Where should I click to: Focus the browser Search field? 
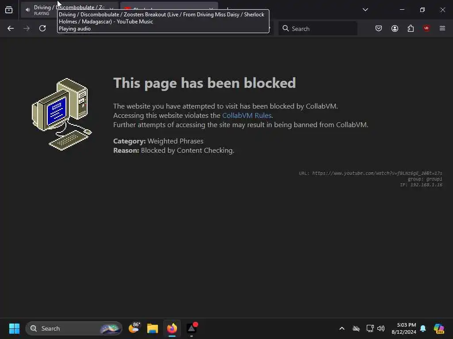coord(318,29)
